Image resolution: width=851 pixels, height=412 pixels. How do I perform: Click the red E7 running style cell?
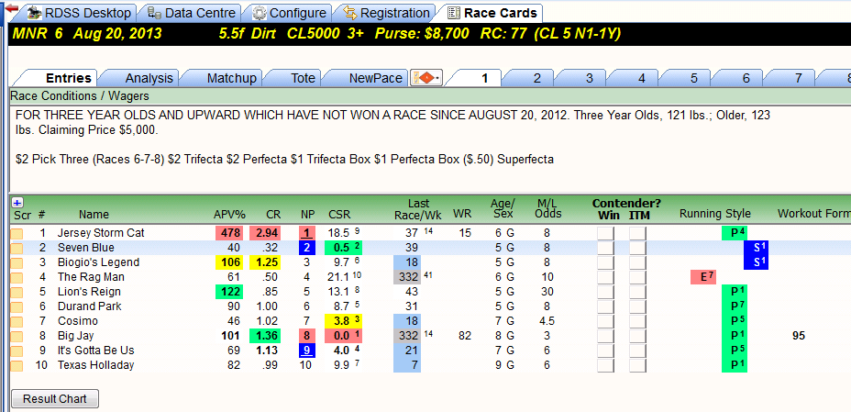703,277
